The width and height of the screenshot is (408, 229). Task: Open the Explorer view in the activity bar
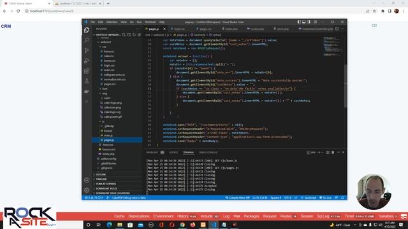click(x=87, y=30)
